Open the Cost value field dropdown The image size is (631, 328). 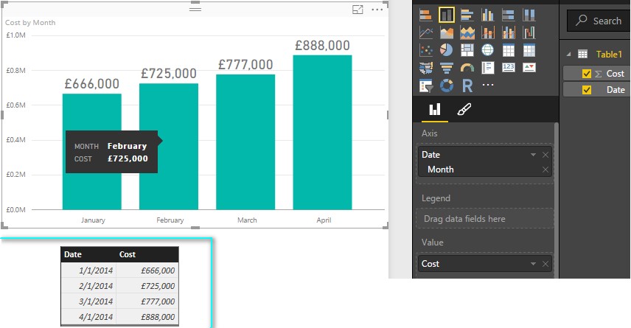point(533,264)
